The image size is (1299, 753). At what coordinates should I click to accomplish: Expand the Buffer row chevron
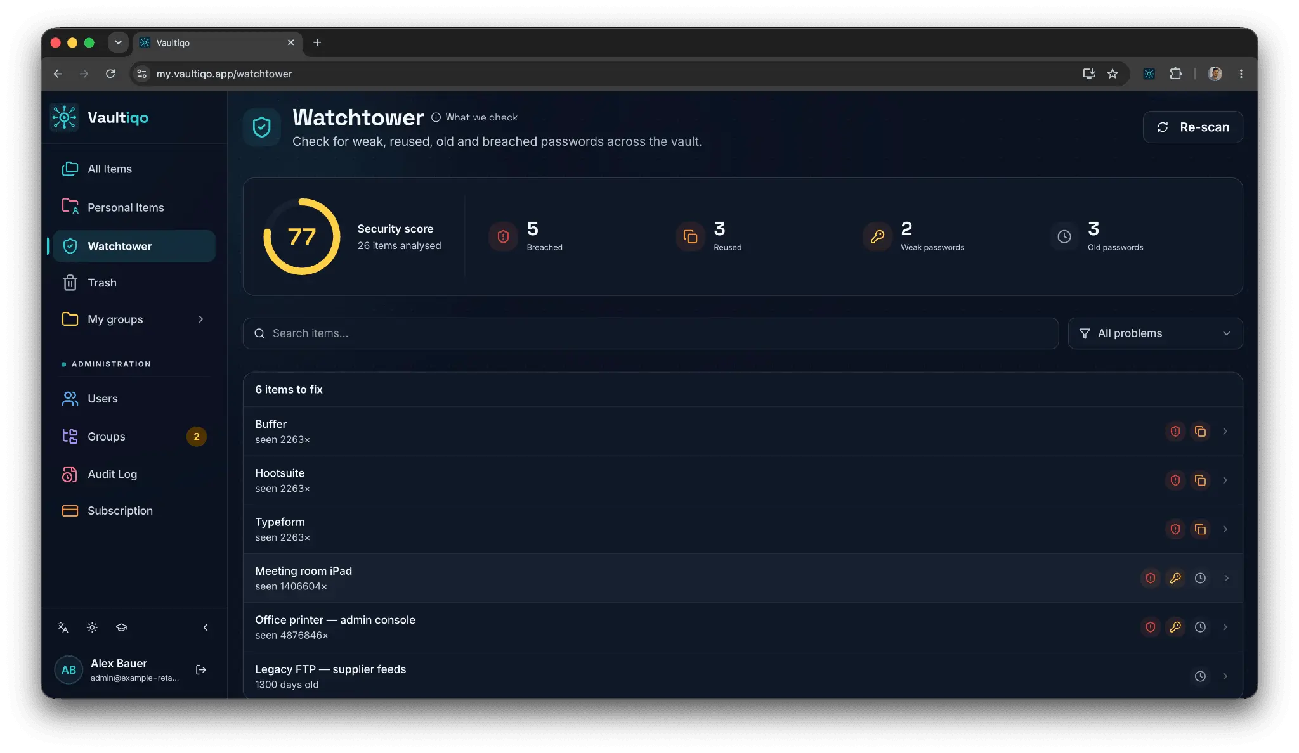(x=1225, y=432)
